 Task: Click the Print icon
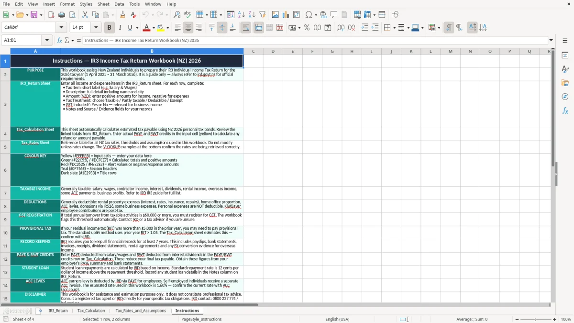[x=62, y=15]
